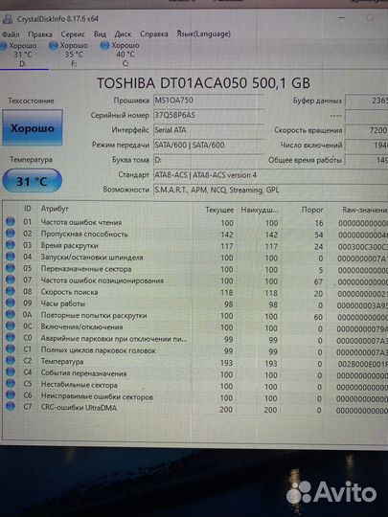Click the Число включений value field

367,146
